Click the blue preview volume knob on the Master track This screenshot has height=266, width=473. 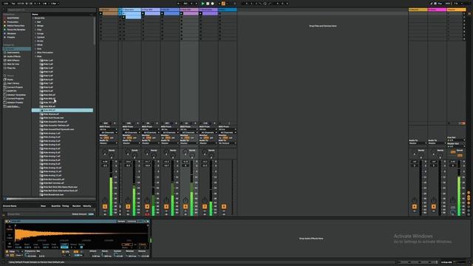(x=453, y=213)
